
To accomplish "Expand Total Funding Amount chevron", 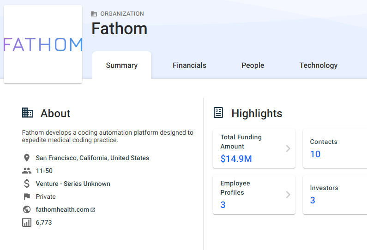I will click(288, 149).
